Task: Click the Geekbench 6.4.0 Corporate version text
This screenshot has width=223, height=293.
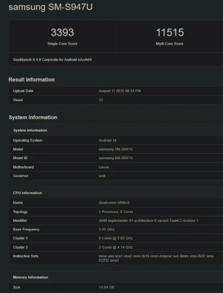Action: [x=52, y=60]
